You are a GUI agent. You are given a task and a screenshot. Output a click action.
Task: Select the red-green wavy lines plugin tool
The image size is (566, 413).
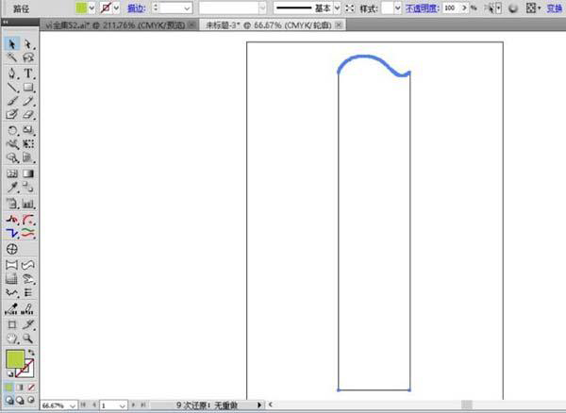[x=27, y=233]
